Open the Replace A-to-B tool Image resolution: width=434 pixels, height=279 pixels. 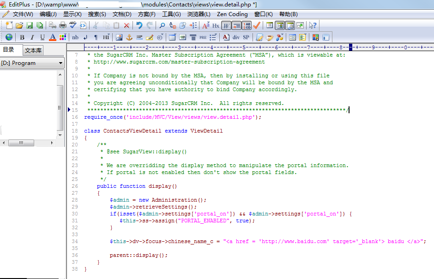tap(172, 25)
